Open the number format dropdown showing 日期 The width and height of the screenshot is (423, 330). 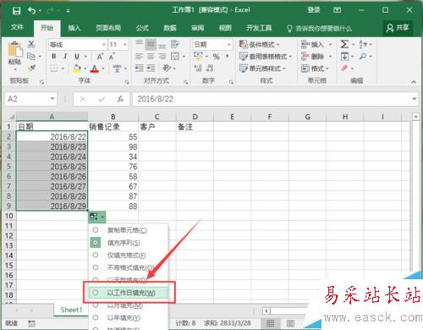[228, 45]
